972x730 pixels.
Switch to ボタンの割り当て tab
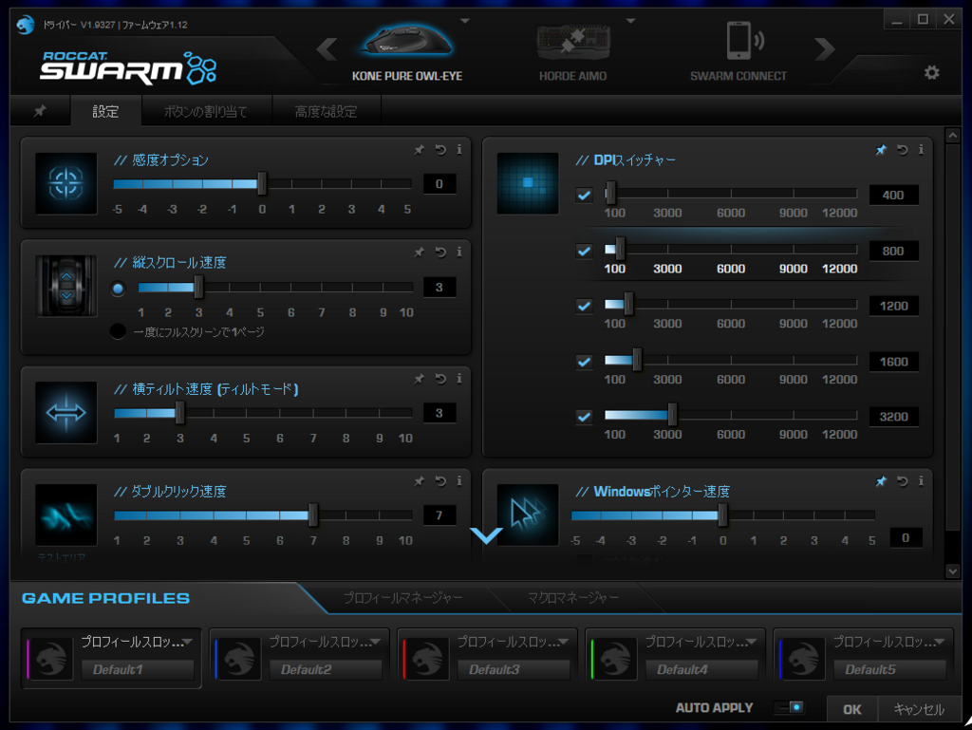click(x=206, y=112)
